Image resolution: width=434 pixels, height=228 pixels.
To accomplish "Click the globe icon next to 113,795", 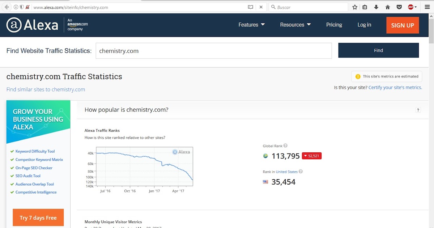I will coord(265,156).
